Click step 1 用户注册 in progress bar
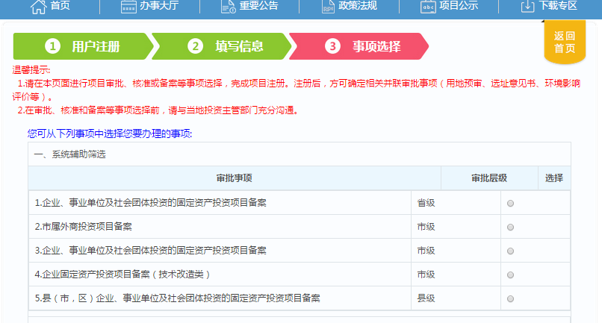Image resolution: width=602 pixels, height=323 pixels. (82, 46)
